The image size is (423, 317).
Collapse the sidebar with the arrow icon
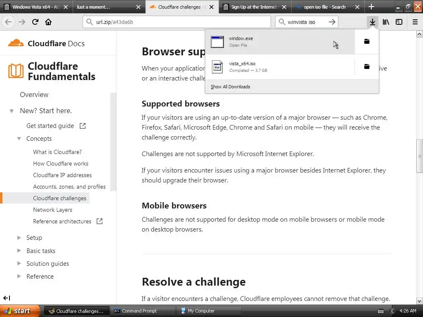tap(7, 298)
